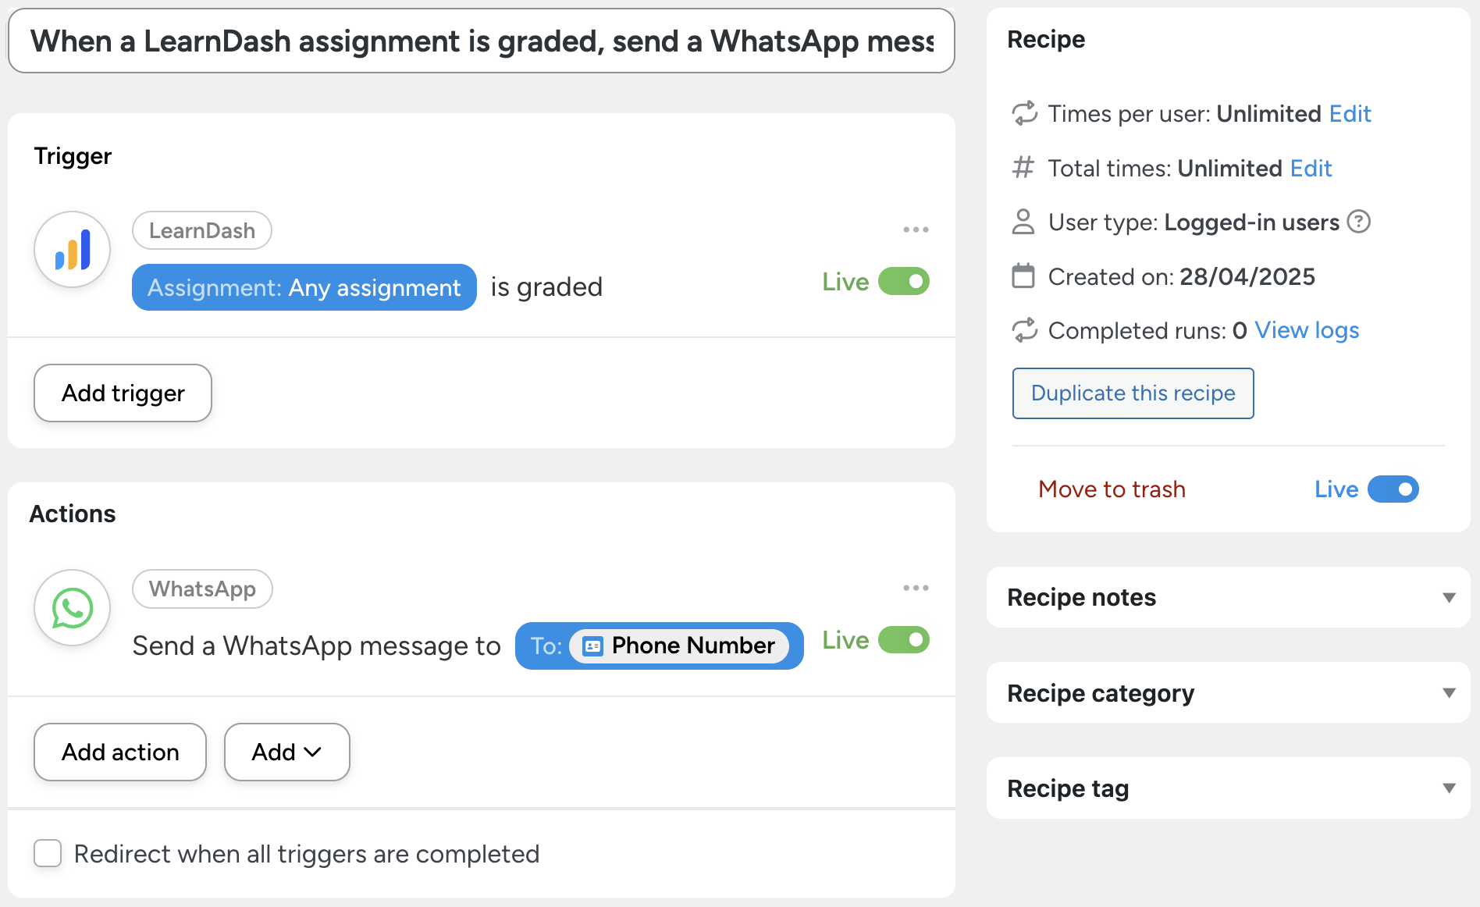Expand the Recipe category panel

[1449, 693]
